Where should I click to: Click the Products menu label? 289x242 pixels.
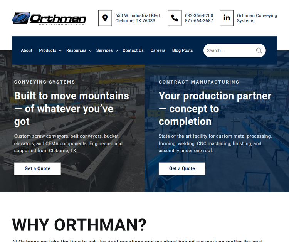tap(47, 50)
